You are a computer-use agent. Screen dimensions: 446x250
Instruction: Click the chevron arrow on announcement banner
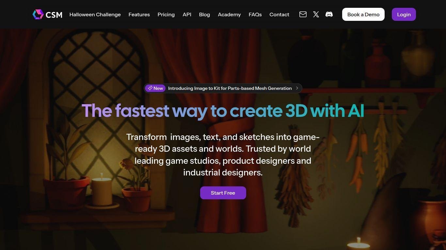297,88
